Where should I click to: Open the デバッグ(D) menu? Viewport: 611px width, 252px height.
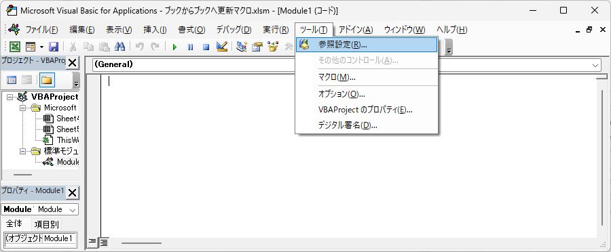(234, 30)
